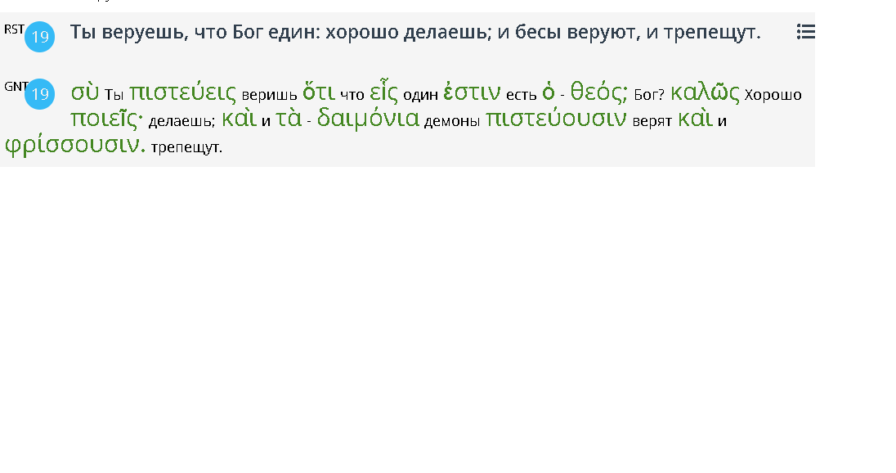Select the GNT translation label

tap(15, 87)
